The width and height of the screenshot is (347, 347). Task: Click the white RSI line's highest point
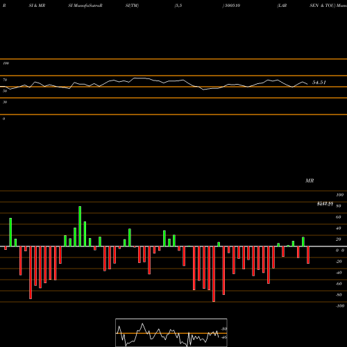(139, 78)
